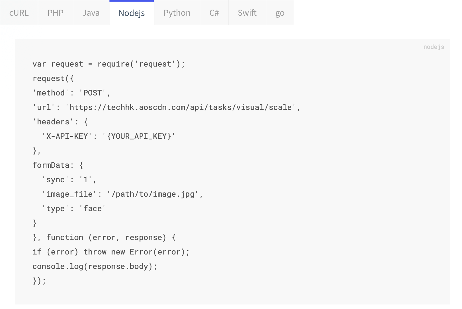Select the Java tab
Screen dimensions: 462x309
coord(91,13)
